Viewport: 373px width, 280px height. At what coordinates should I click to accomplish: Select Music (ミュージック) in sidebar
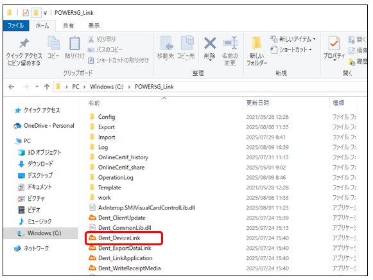[x=35, y=222]
